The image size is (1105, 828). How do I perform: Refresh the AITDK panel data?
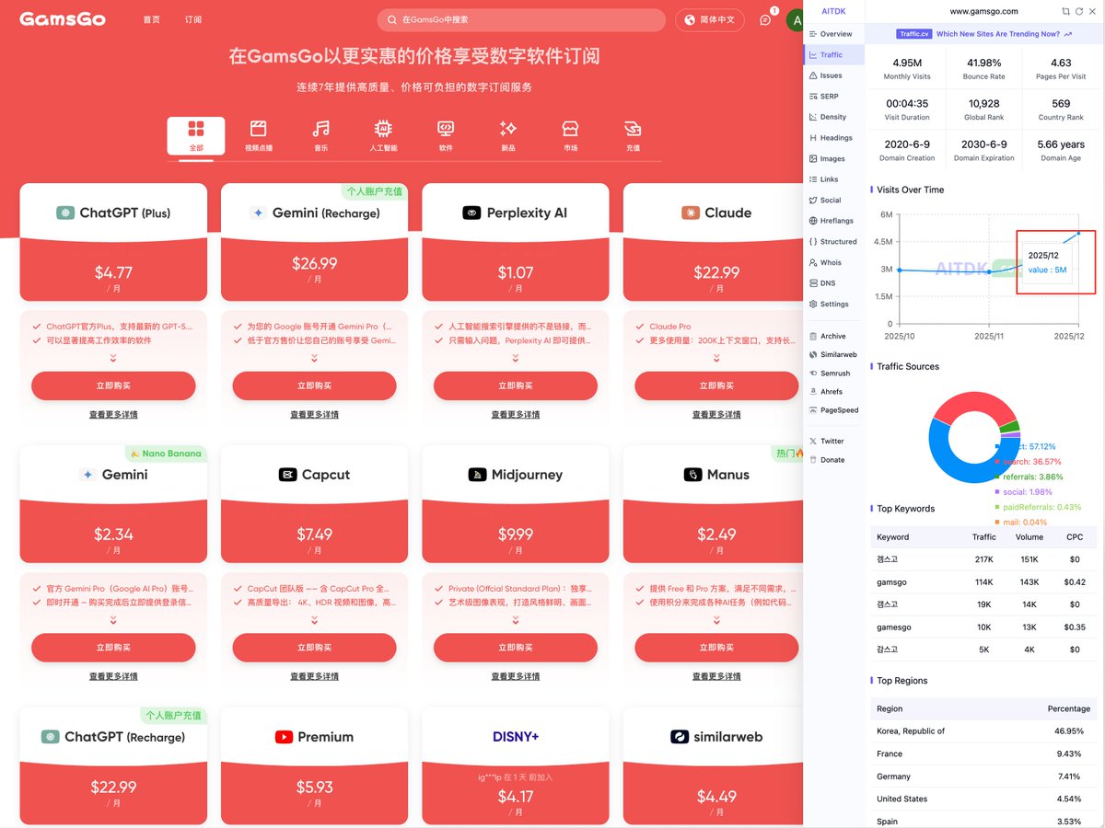point(1078,11)
